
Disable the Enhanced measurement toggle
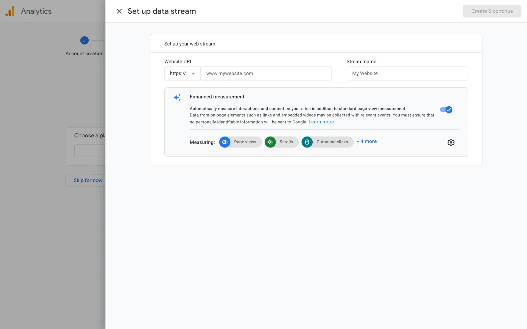coord(446,110)
